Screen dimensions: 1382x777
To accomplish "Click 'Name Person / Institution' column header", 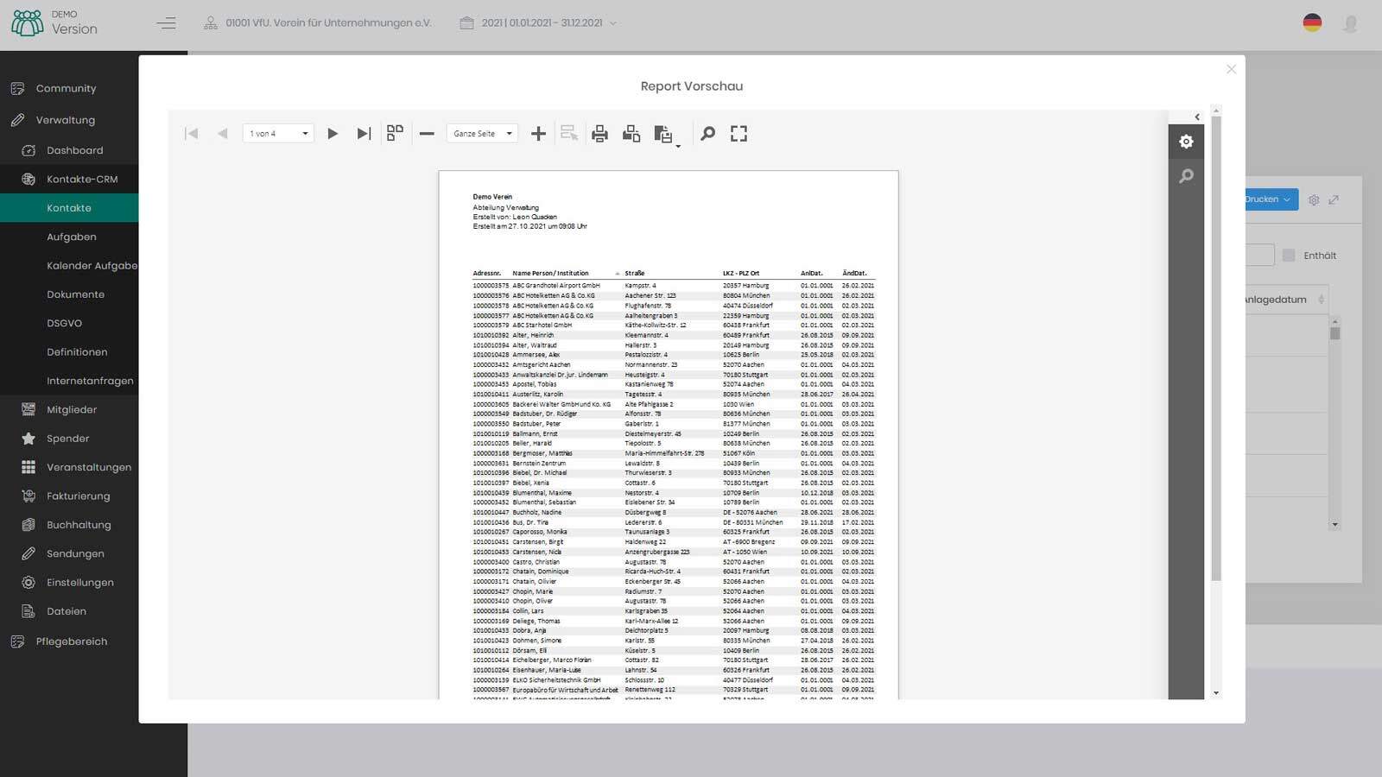I will click(x=550, y=273).
